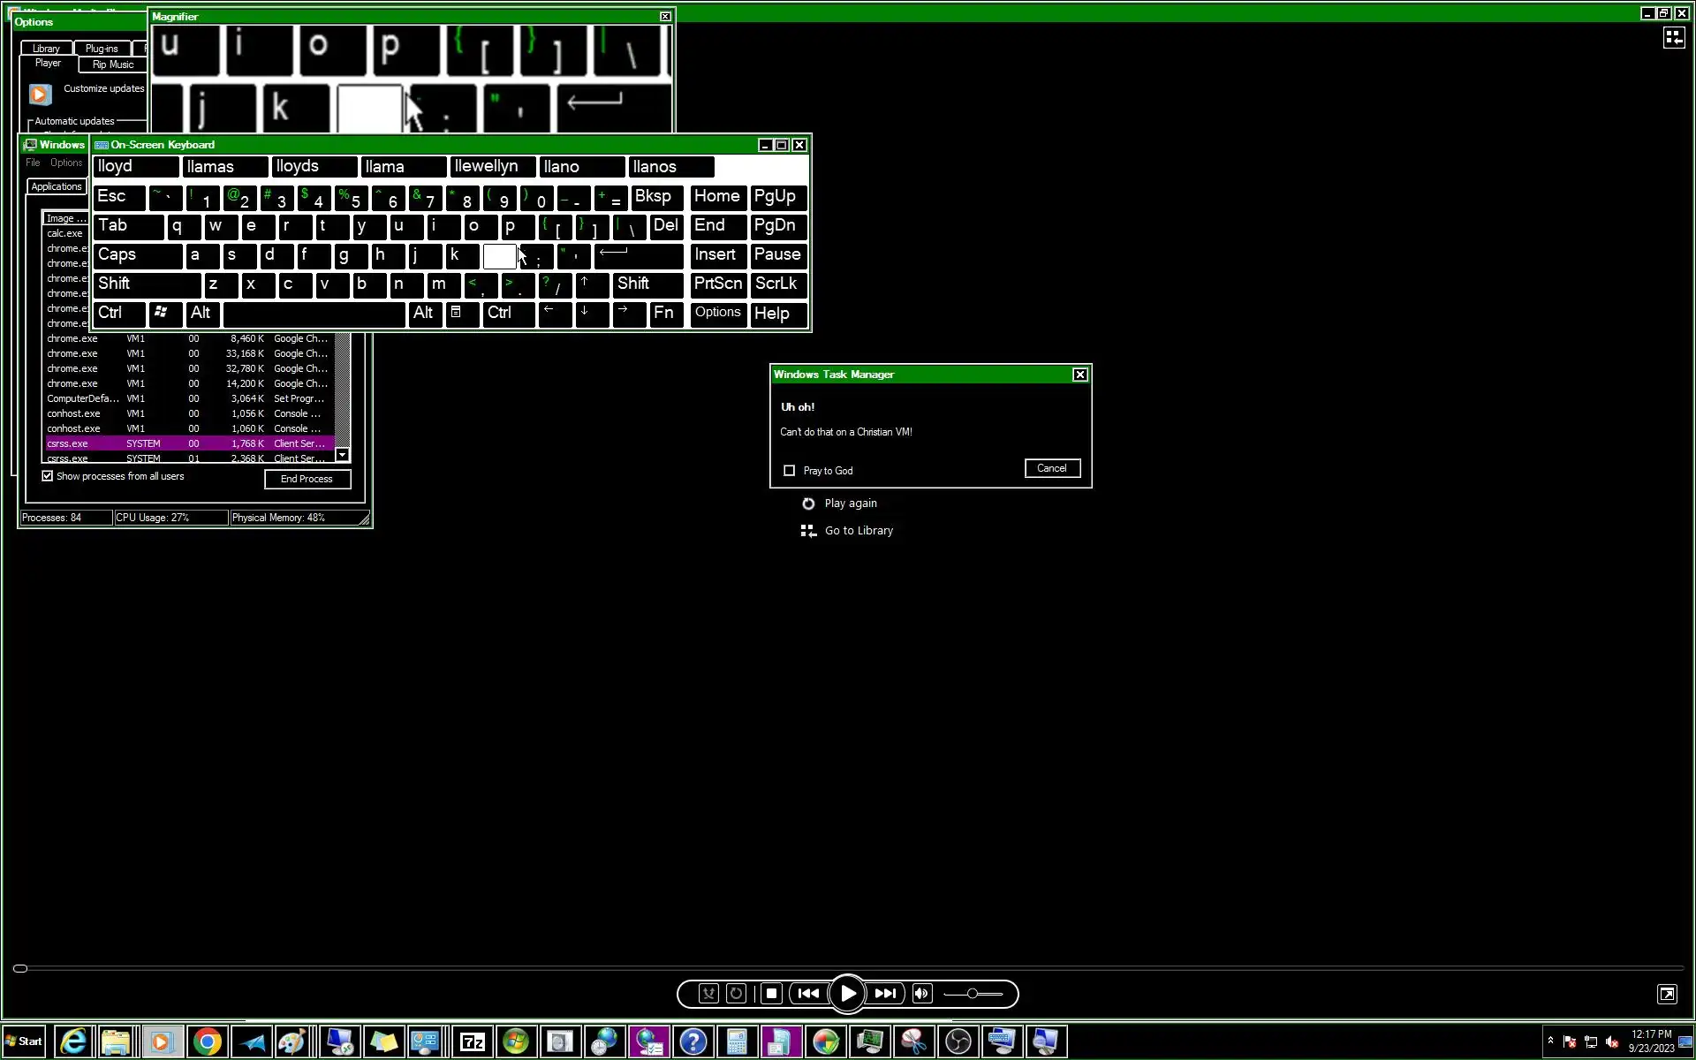This screenshot has height=1060, width=1696.
Task: Turn on shuffle in media player
Action: point(708,994)
